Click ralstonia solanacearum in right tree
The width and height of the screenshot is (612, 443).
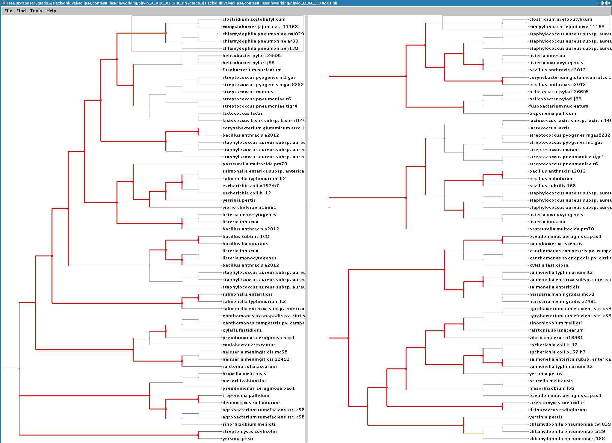click(556, 330)
